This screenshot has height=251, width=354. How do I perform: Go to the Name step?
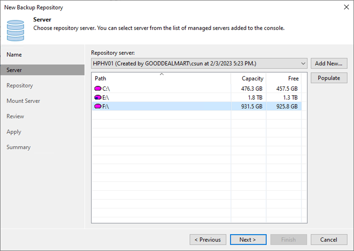pyautogui.click(x=14, y=55)
